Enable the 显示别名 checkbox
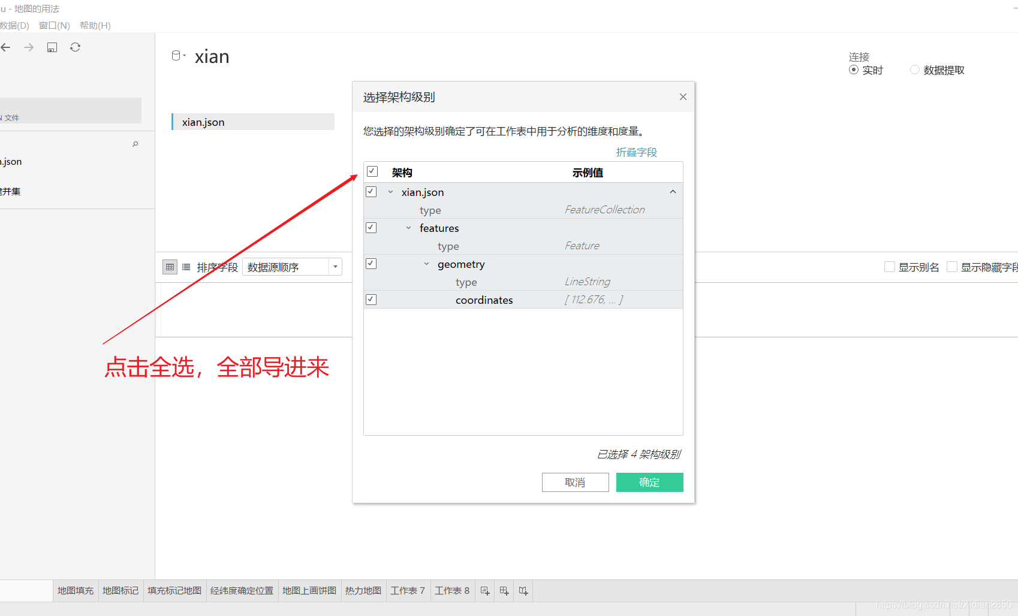This screenshot has height=616, width=1018. pyautogui.click(x=890, y=267)
